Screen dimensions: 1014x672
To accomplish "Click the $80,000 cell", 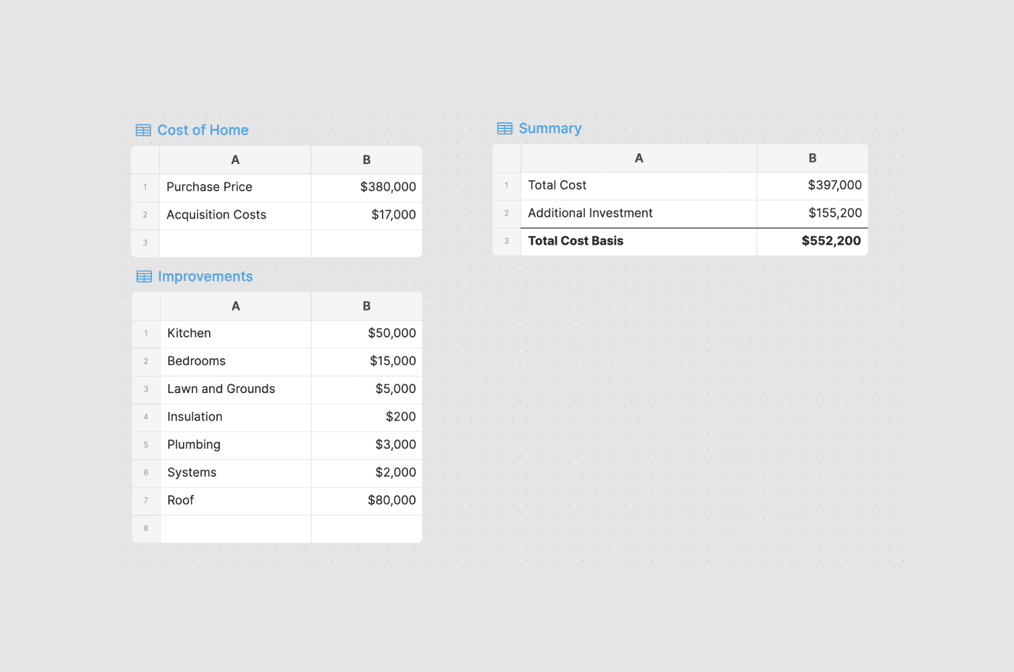I will (366, 501).
